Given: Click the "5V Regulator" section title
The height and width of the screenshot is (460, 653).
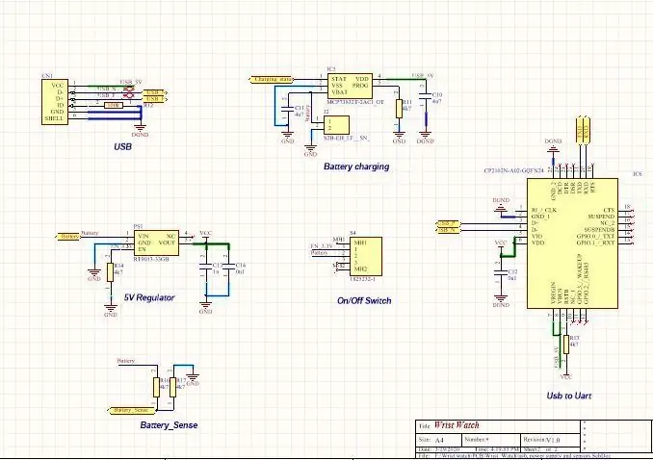Looking at the screenshot, I should (149, 297).
